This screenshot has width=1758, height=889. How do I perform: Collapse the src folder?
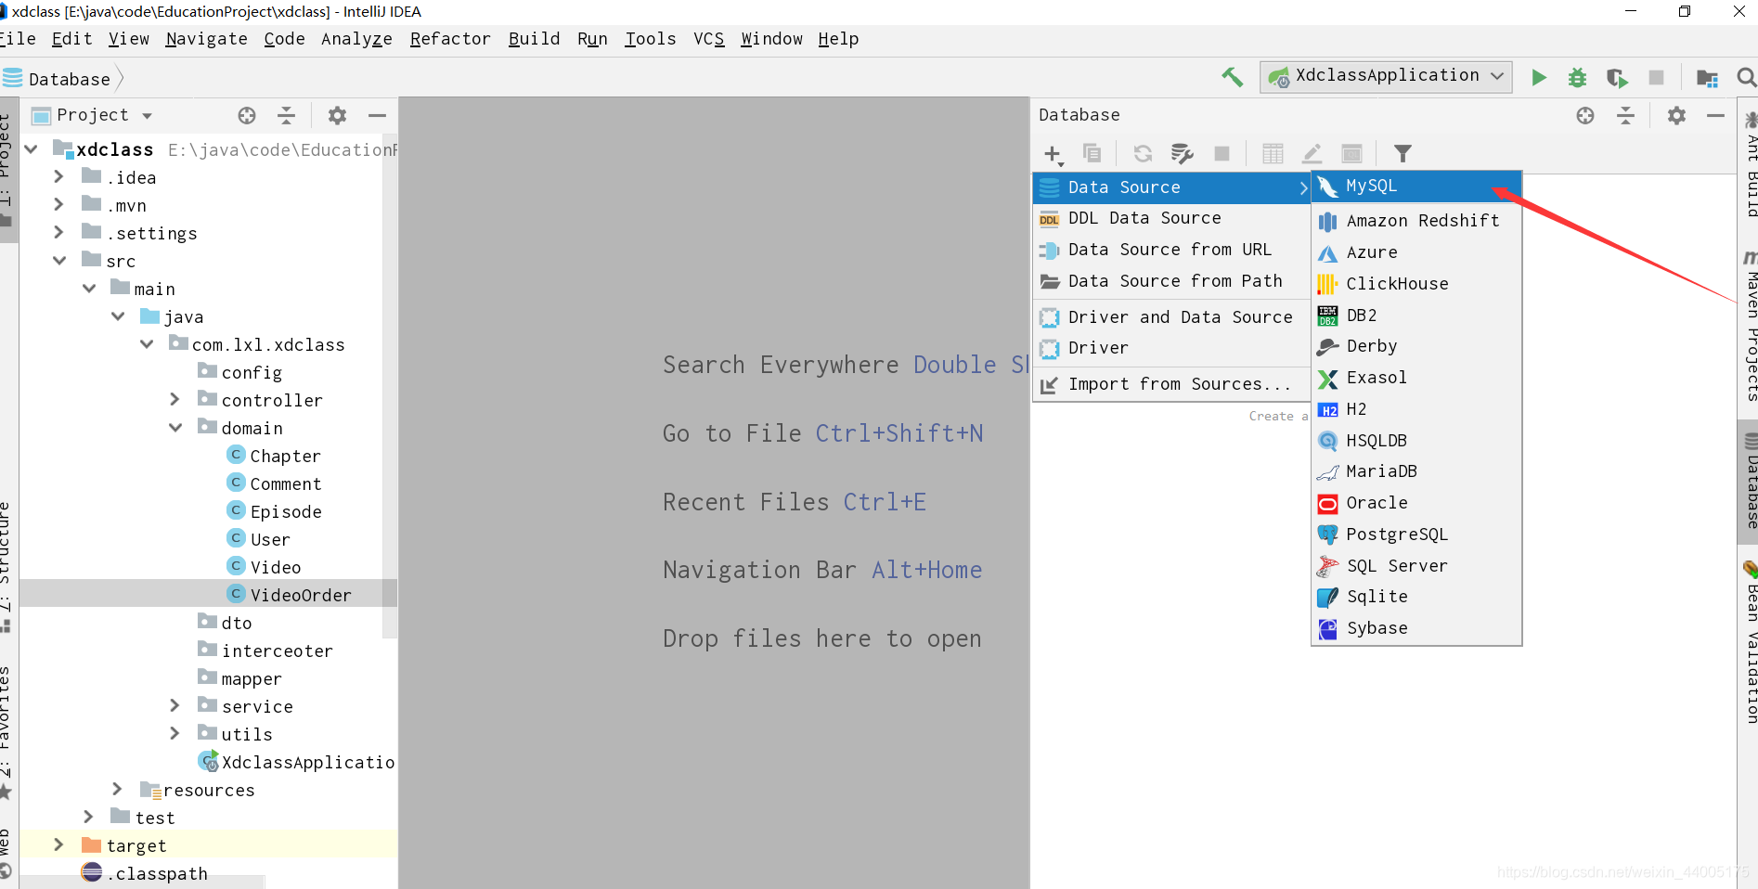59,261
